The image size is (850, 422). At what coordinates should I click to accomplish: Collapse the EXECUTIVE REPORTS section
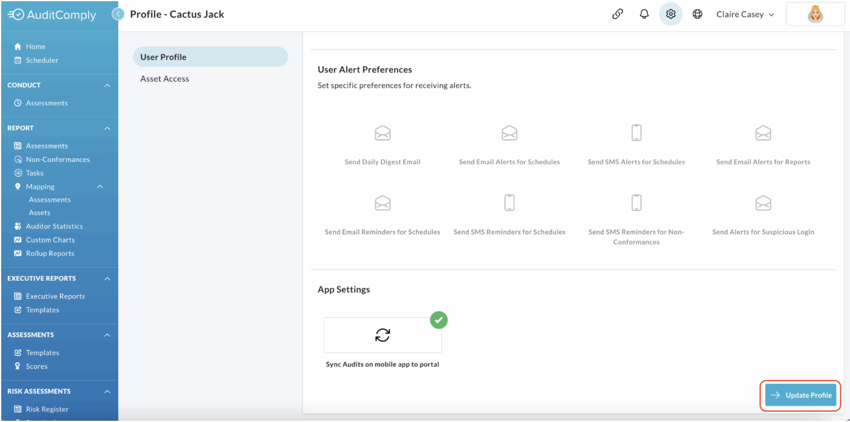click(107, 279)
